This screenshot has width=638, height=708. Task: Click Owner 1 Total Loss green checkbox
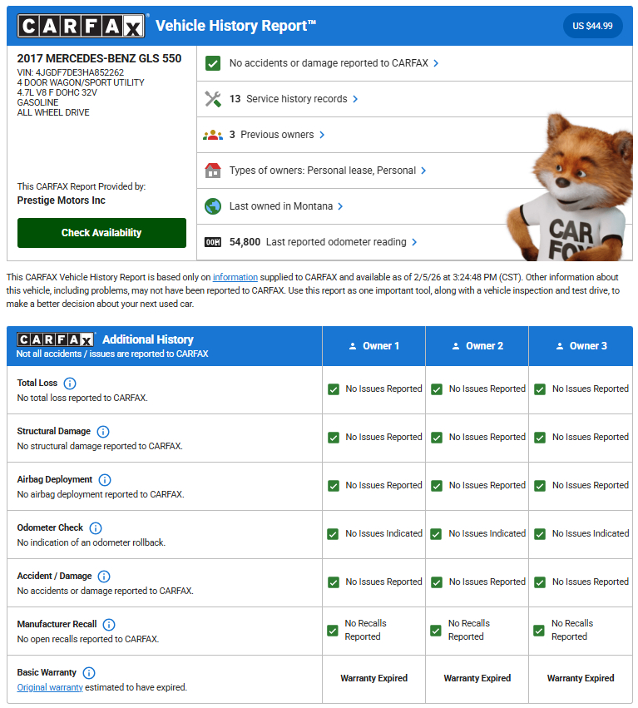click(x=334, y=389)
